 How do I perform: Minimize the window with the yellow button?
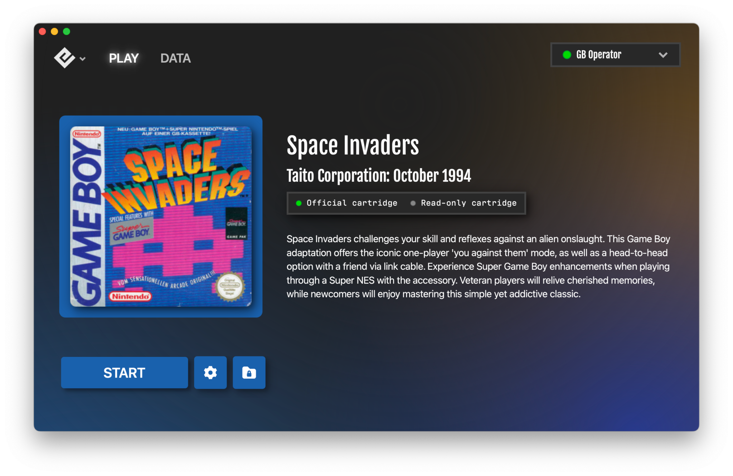pyautogui.click(x=54, y=31)
